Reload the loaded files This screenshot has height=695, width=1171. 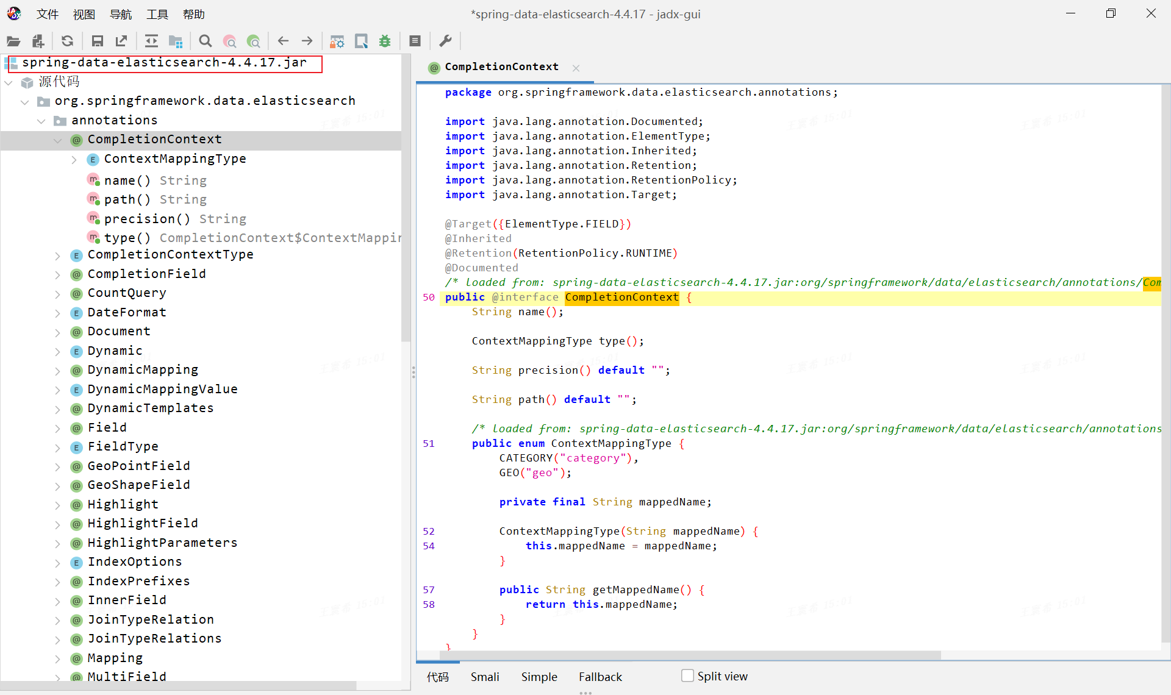pos(67,41)
